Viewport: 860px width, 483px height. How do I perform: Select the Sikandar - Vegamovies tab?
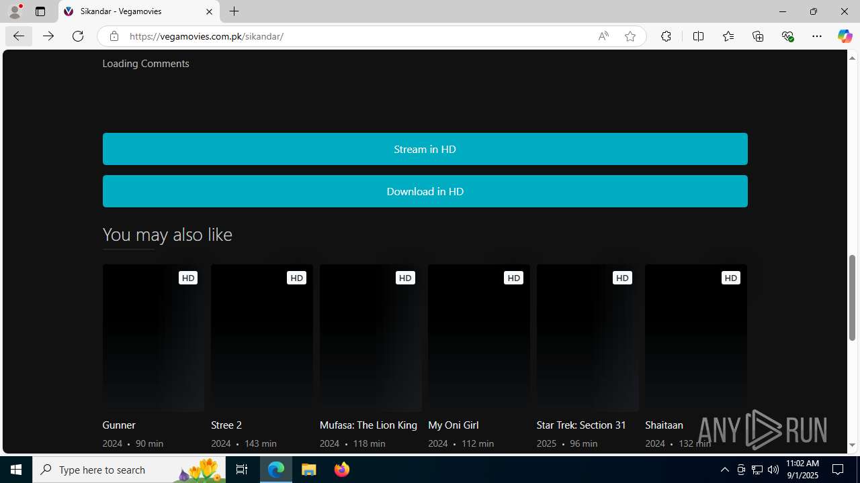(139, 11)
